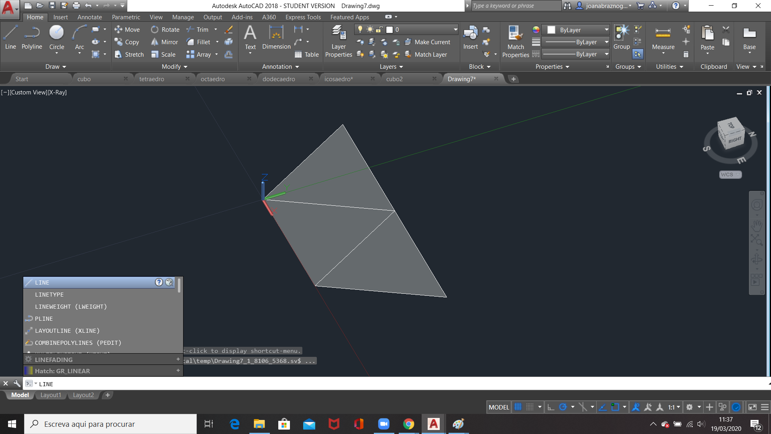
Task: Select the Polyline tool
Action: [32, 37]
